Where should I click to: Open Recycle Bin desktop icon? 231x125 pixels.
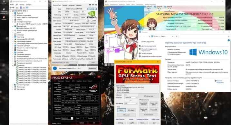[4, 2]
